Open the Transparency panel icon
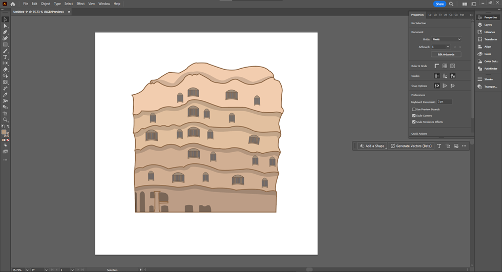 480,87
